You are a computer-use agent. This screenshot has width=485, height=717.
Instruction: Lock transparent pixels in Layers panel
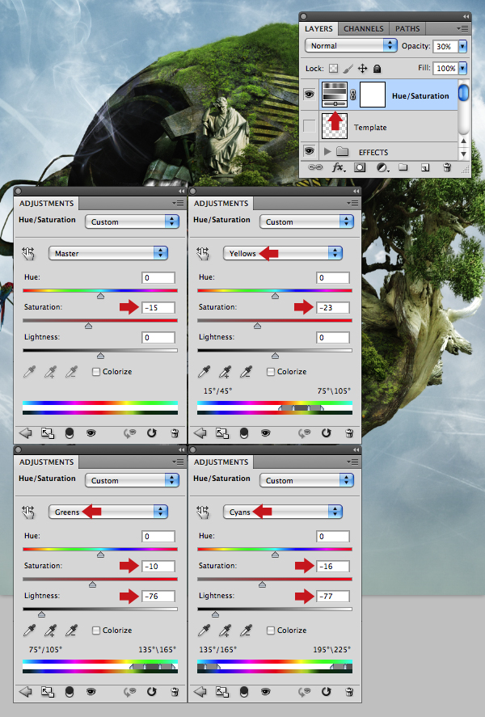click(x=334, y=69)
